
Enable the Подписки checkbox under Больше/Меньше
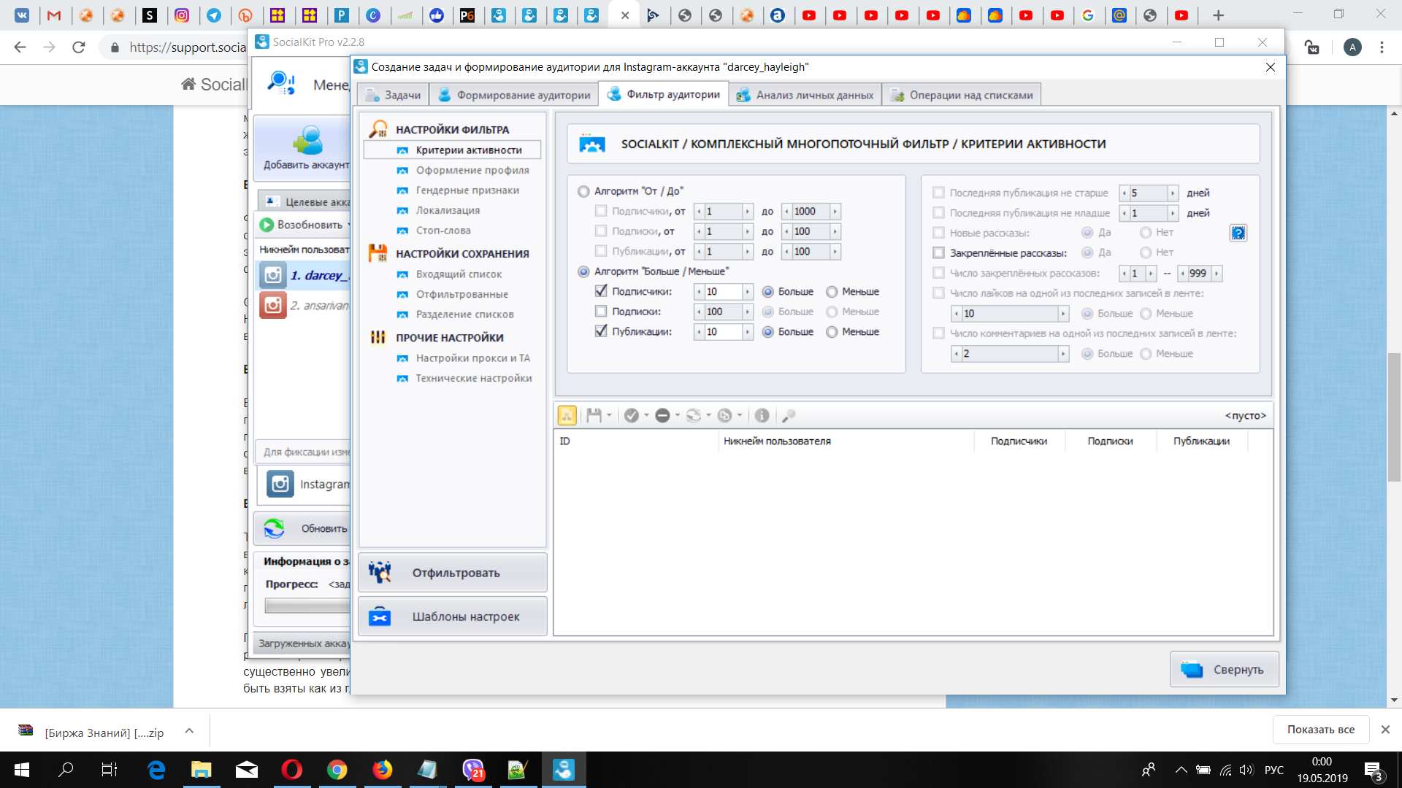pos(601,312)
